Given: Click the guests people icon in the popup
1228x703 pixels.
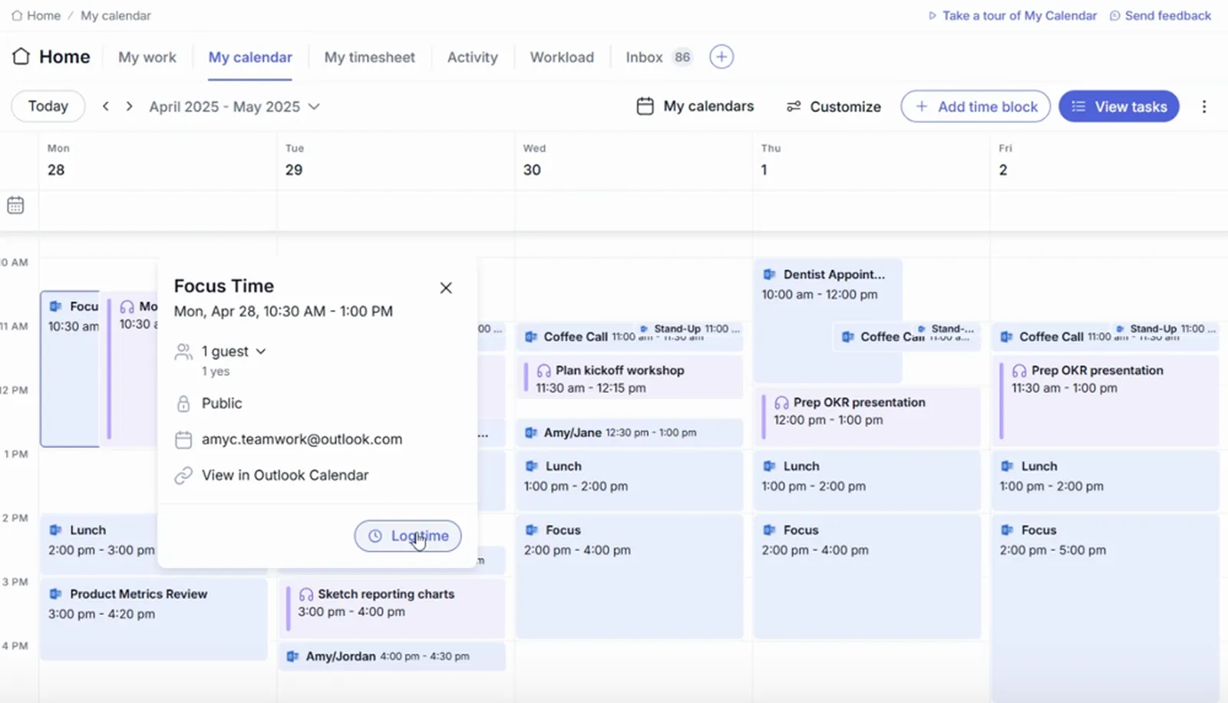Looking at the screenshot, I should click(x=183, y=351).
